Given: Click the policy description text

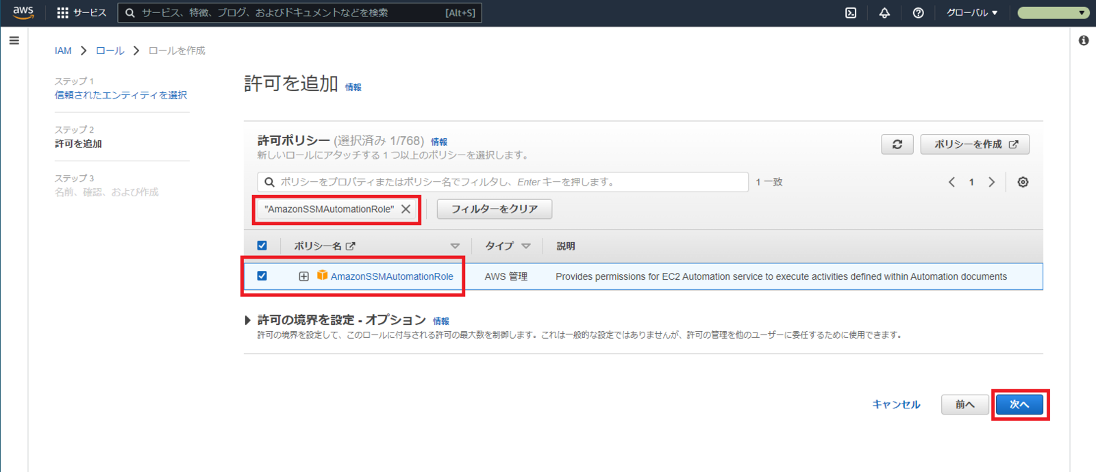Looking at the screenshot, I should tap(782, 276).
